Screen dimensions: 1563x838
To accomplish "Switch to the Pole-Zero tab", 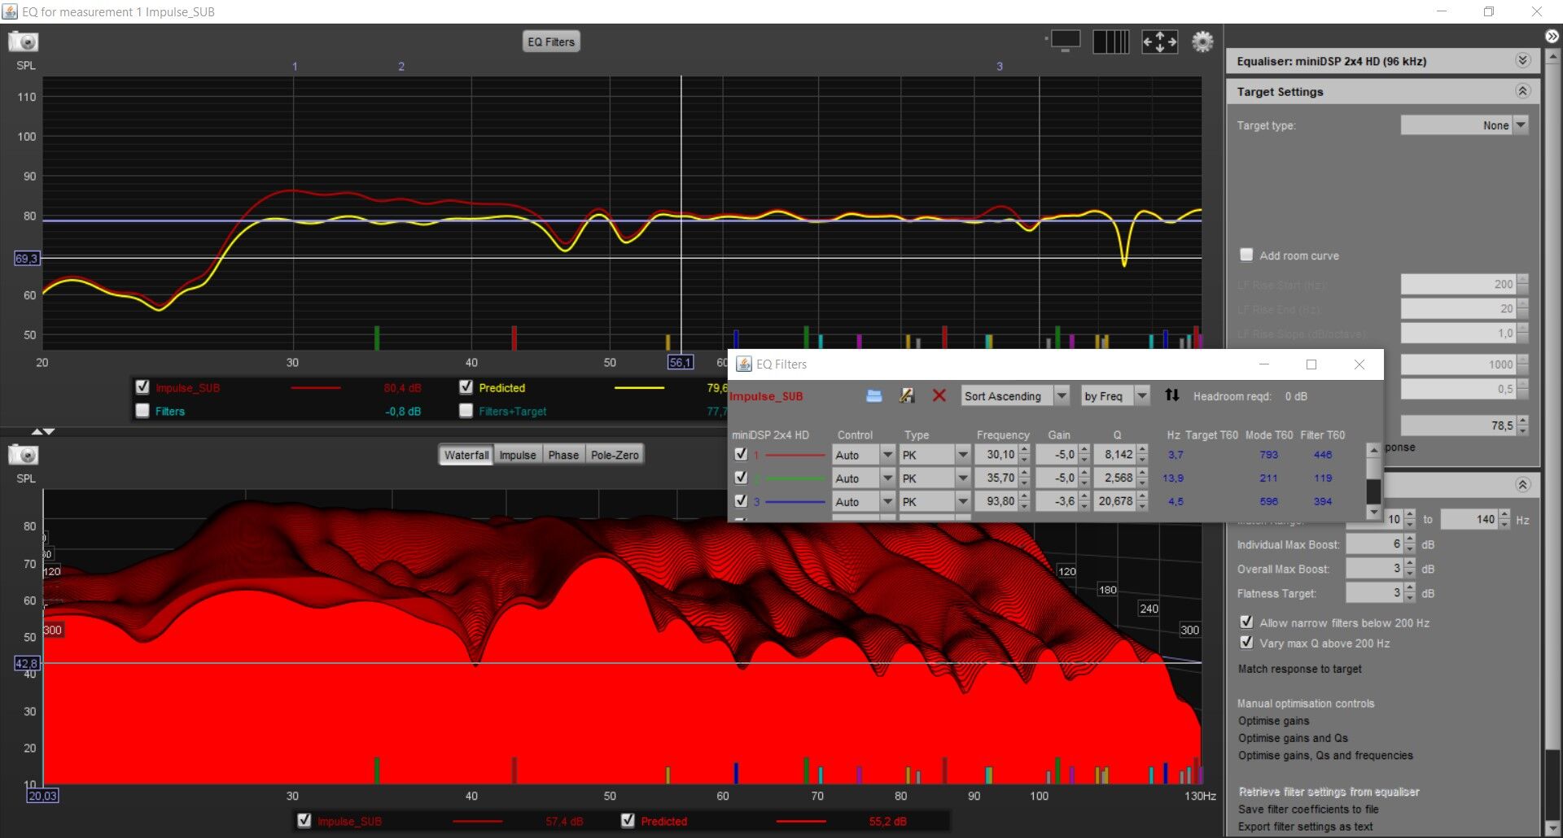I will [x=615, y=455].
